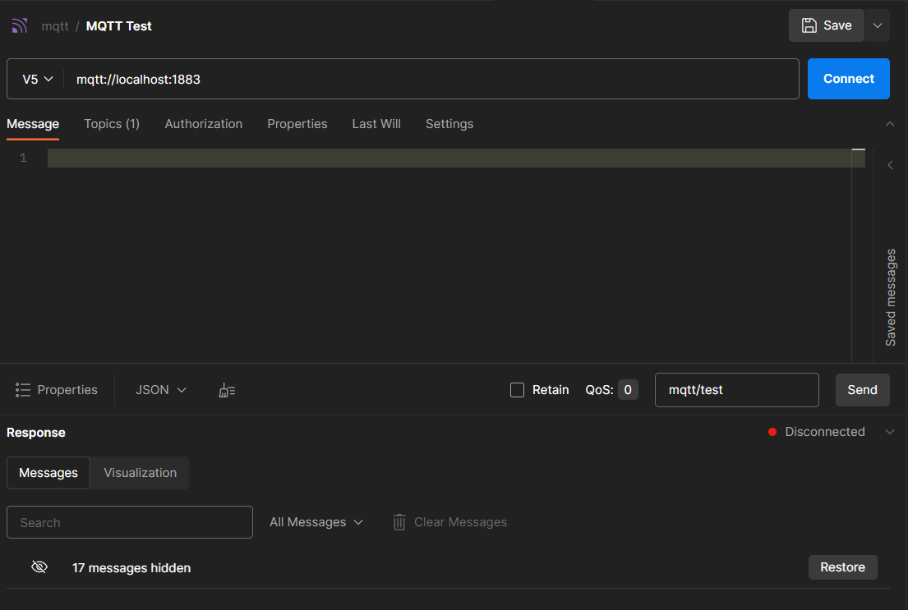Click the Save button

click(827, 25)
